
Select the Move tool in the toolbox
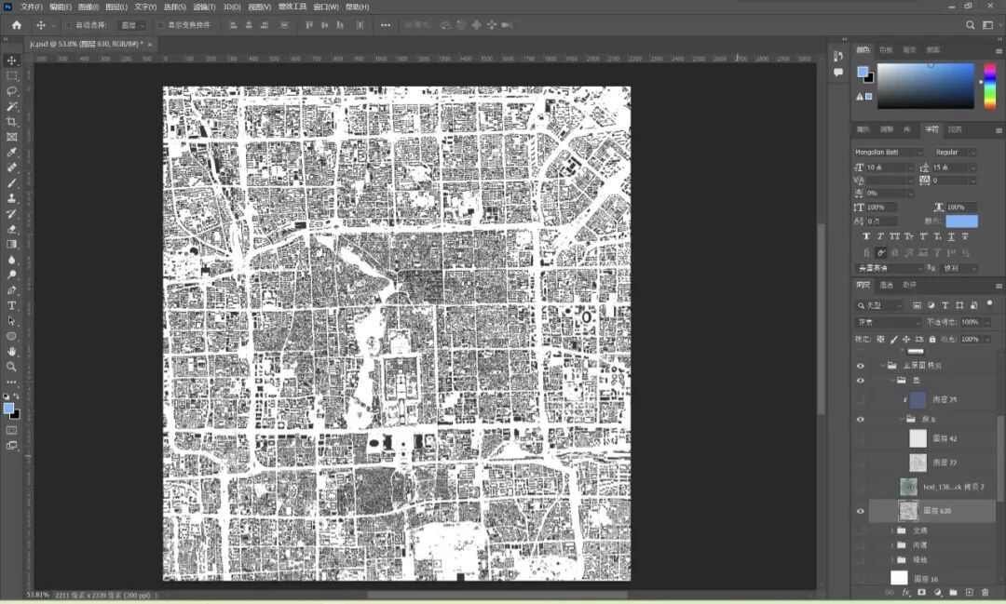point(11,60)
